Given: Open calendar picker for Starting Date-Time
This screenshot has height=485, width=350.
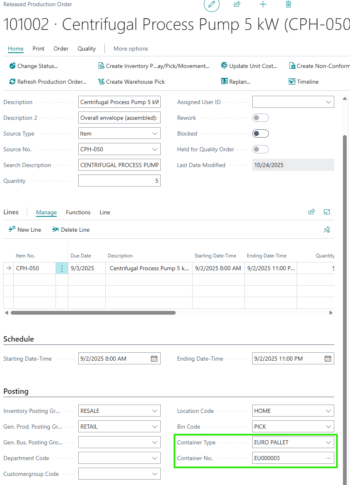Looking at the screenshot, I should (x=154, y=359).
